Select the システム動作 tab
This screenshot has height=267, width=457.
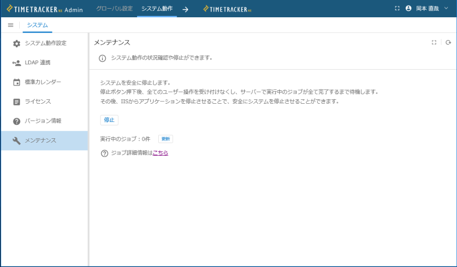tap(157, 9)
